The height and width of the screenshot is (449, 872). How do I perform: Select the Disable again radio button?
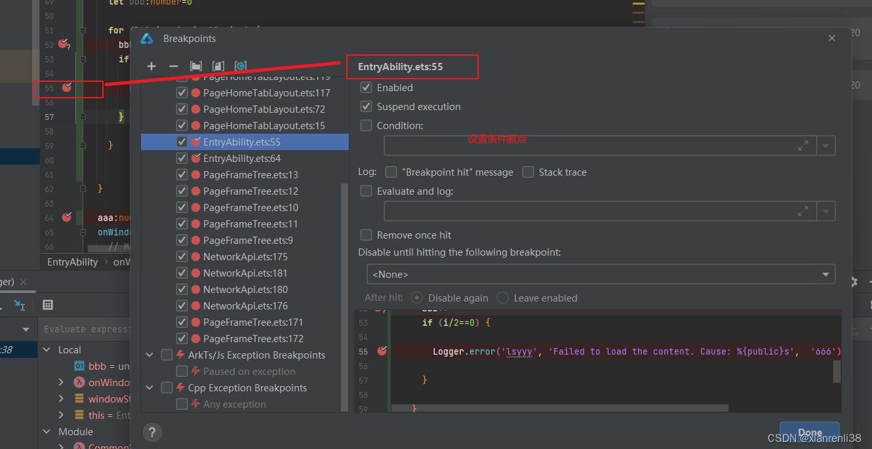tap(417, 298)
